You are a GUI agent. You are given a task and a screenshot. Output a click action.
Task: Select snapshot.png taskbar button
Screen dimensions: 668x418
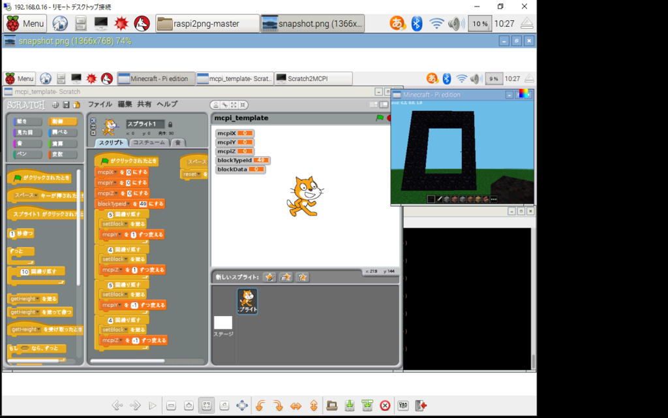tap(312, 24)
